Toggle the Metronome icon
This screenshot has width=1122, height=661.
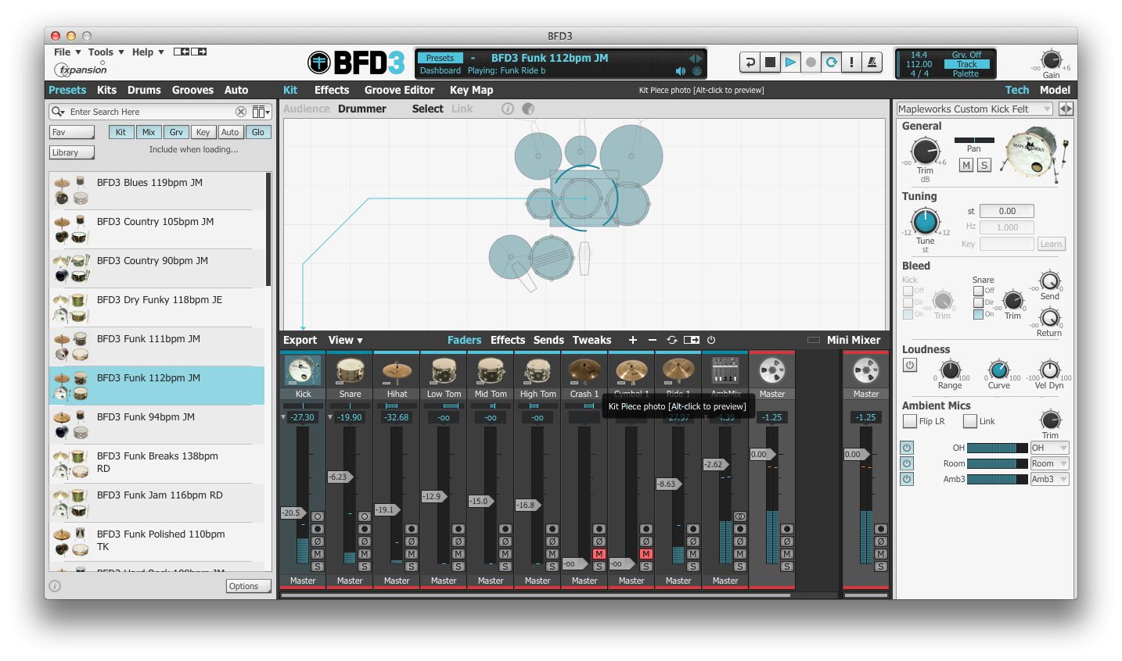[872, 63]
